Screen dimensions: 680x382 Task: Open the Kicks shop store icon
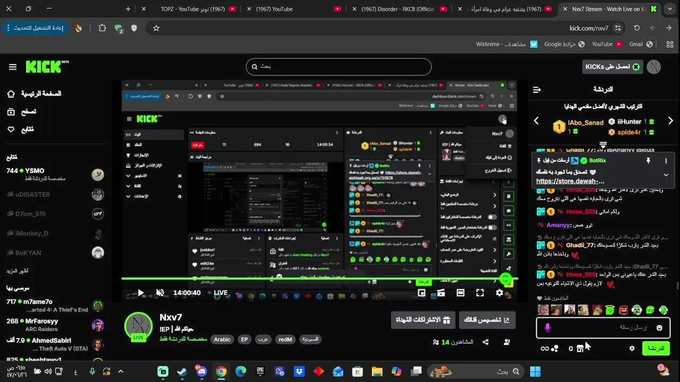point(580,349)
